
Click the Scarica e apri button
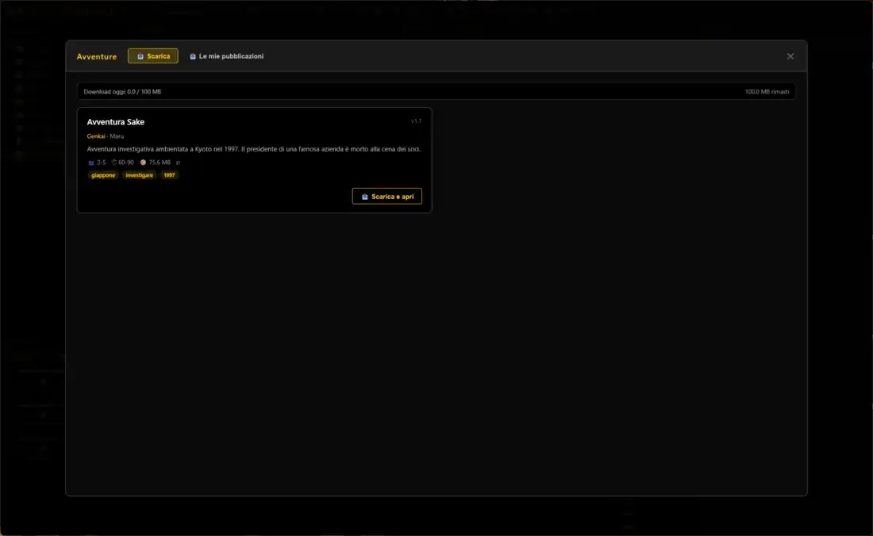tap(387, 197)
